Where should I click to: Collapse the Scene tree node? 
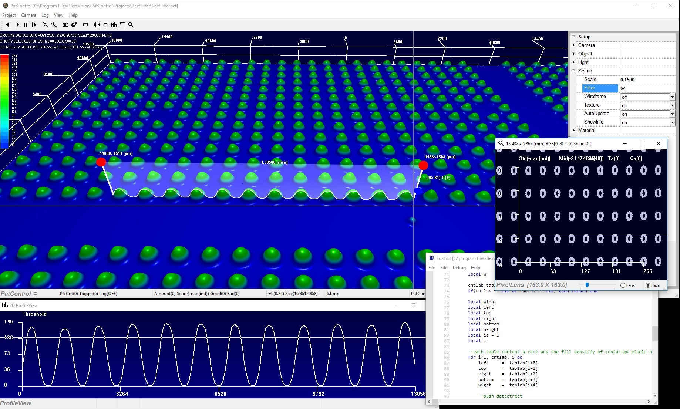pos(574,71)
